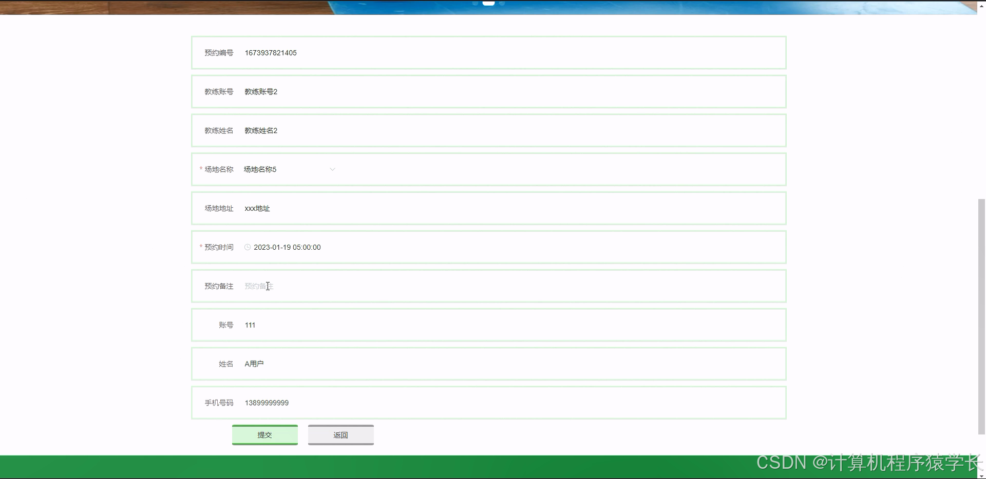Click the 预约编号 label
Screen dimensions: 986x479
219,53
